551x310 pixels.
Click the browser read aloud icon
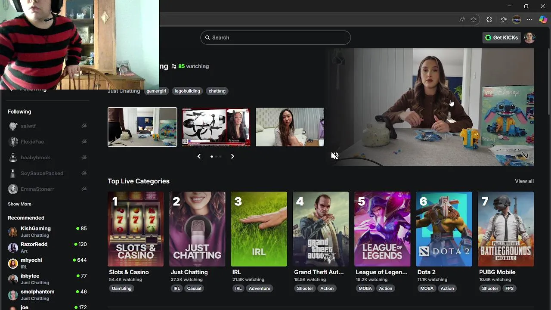pyautogui.click(x=462, y=19)
